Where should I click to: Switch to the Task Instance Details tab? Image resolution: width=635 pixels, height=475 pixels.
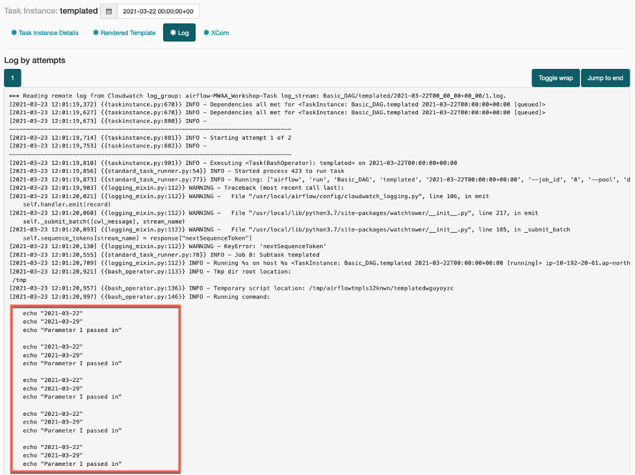[47, 32]
